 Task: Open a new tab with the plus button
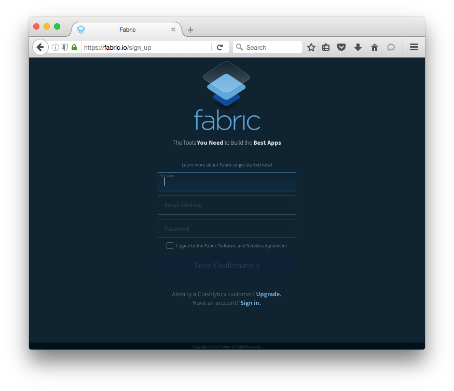(x=190, y=30)
